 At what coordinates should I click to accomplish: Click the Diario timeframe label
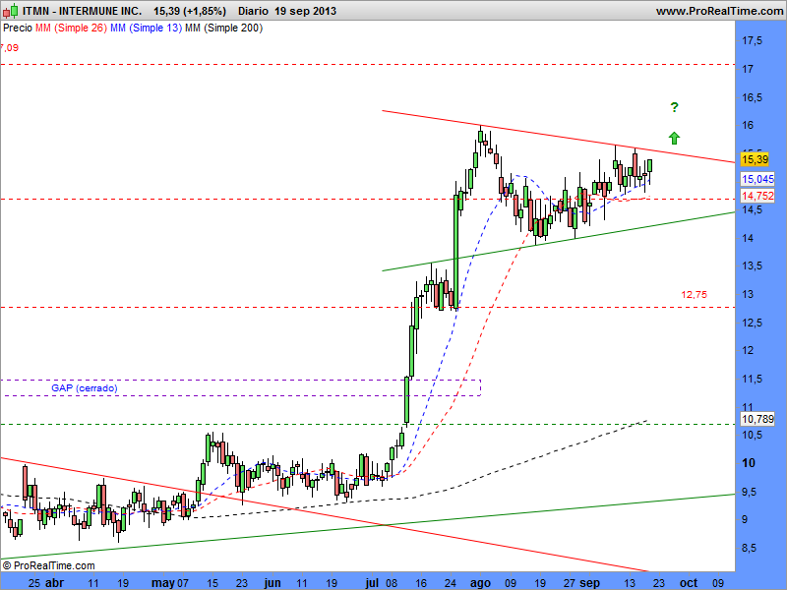[x=253, y=11]
